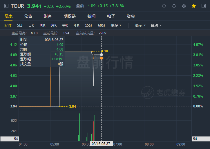Click the 03/16 06:37 time label
Viewport: 210px width, 149px height.
click(x=102, y=144)
